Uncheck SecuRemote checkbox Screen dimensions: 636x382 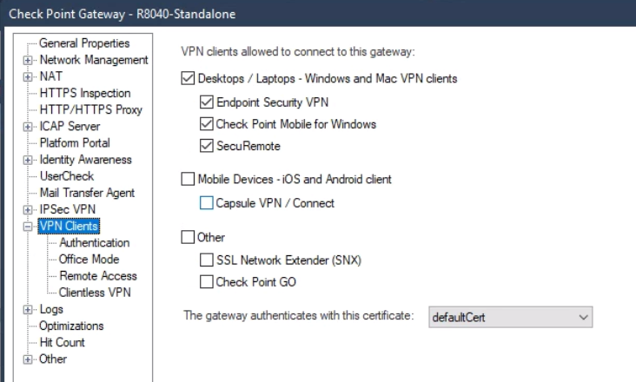pyautogui.click(x=207, y=146)
